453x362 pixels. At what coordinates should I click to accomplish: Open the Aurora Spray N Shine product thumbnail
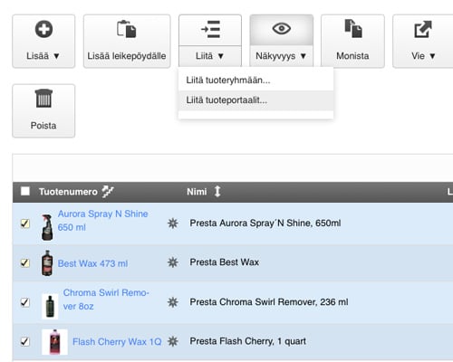pos(47,227)
